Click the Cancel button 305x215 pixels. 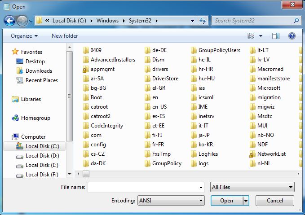click(x=274, y=201)
